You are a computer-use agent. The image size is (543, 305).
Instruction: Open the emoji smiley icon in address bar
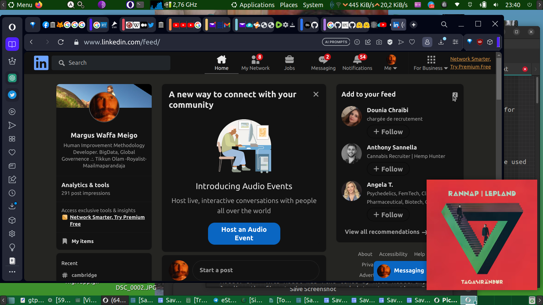pos(357,42)
